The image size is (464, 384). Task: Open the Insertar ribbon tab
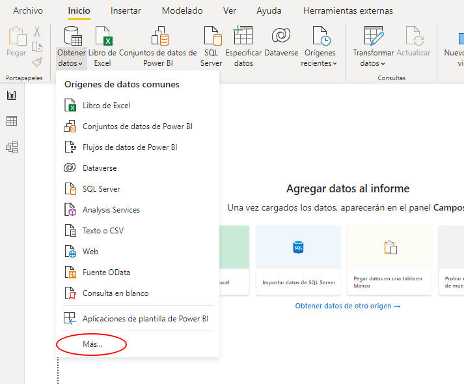click(126, 10)
